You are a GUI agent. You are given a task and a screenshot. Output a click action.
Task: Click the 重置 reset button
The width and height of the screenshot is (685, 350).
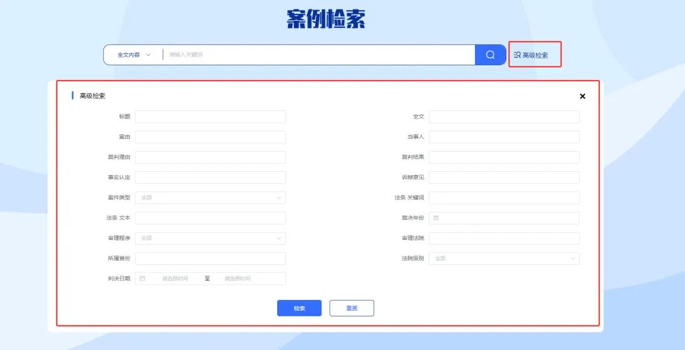click(x=351, y=308)
